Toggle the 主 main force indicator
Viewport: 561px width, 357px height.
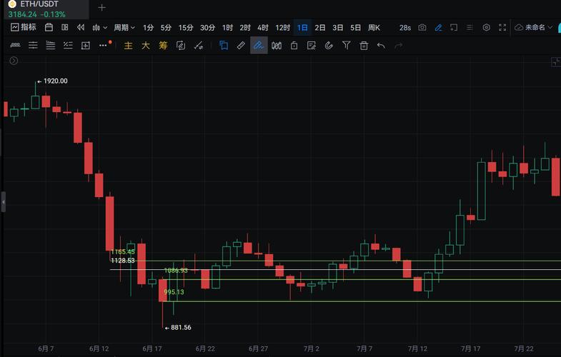pos(128,46)
